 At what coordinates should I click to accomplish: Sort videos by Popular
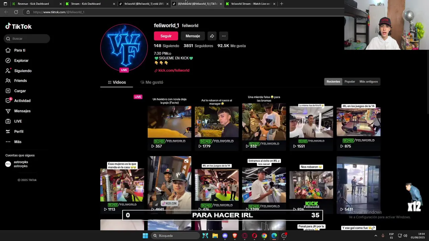(350, 81)
